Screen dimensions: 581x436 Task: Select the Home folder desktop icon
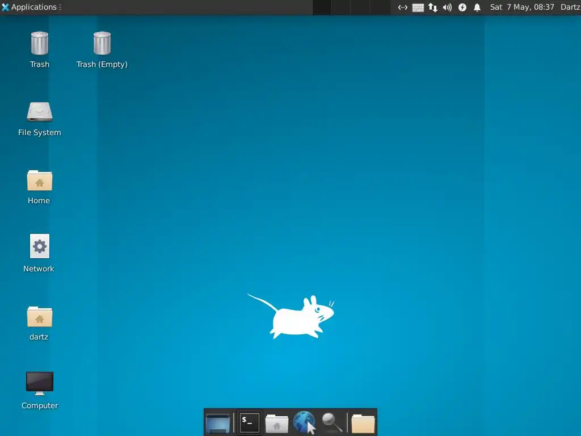39,187
